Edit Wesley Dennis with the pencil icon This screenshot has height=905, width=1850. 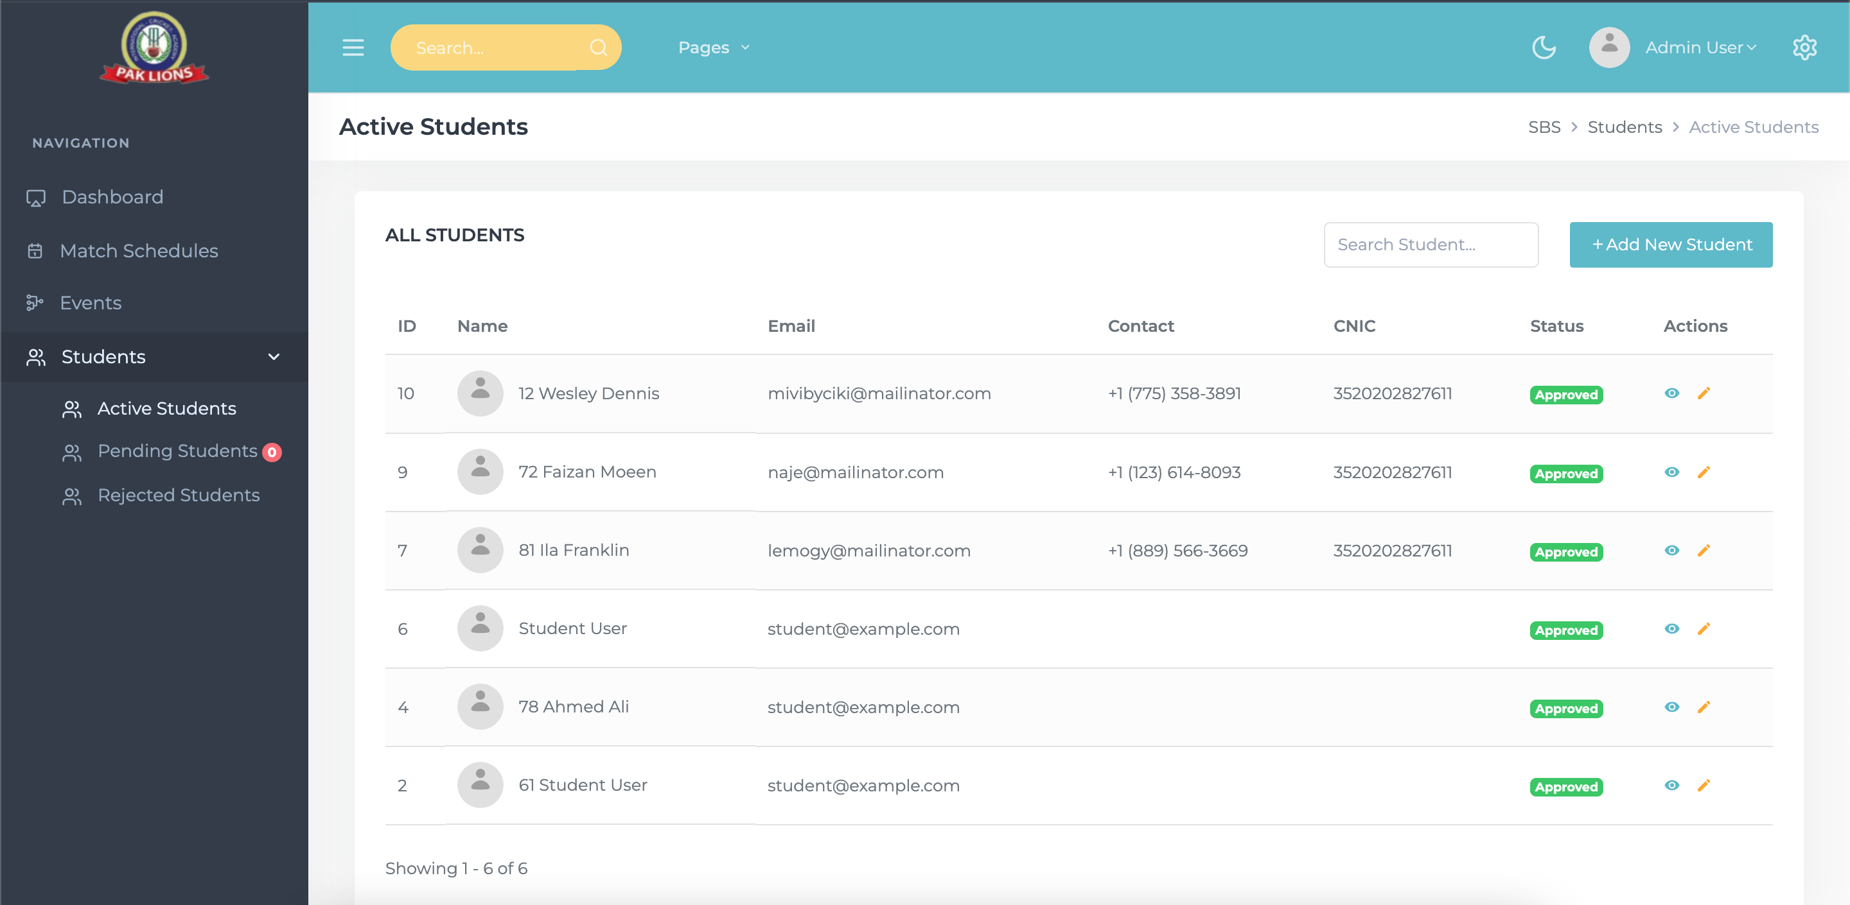1704,393
